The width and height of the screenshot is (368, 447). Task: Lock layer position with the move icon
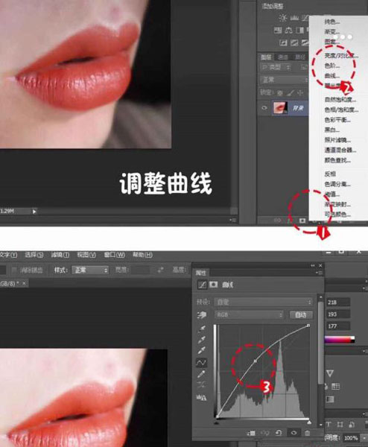click(x=300, y=92)
